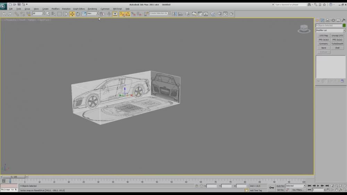Open the Create tab in command panel
The height and width of the screenshot is (195, 347).
coord(318,20)
